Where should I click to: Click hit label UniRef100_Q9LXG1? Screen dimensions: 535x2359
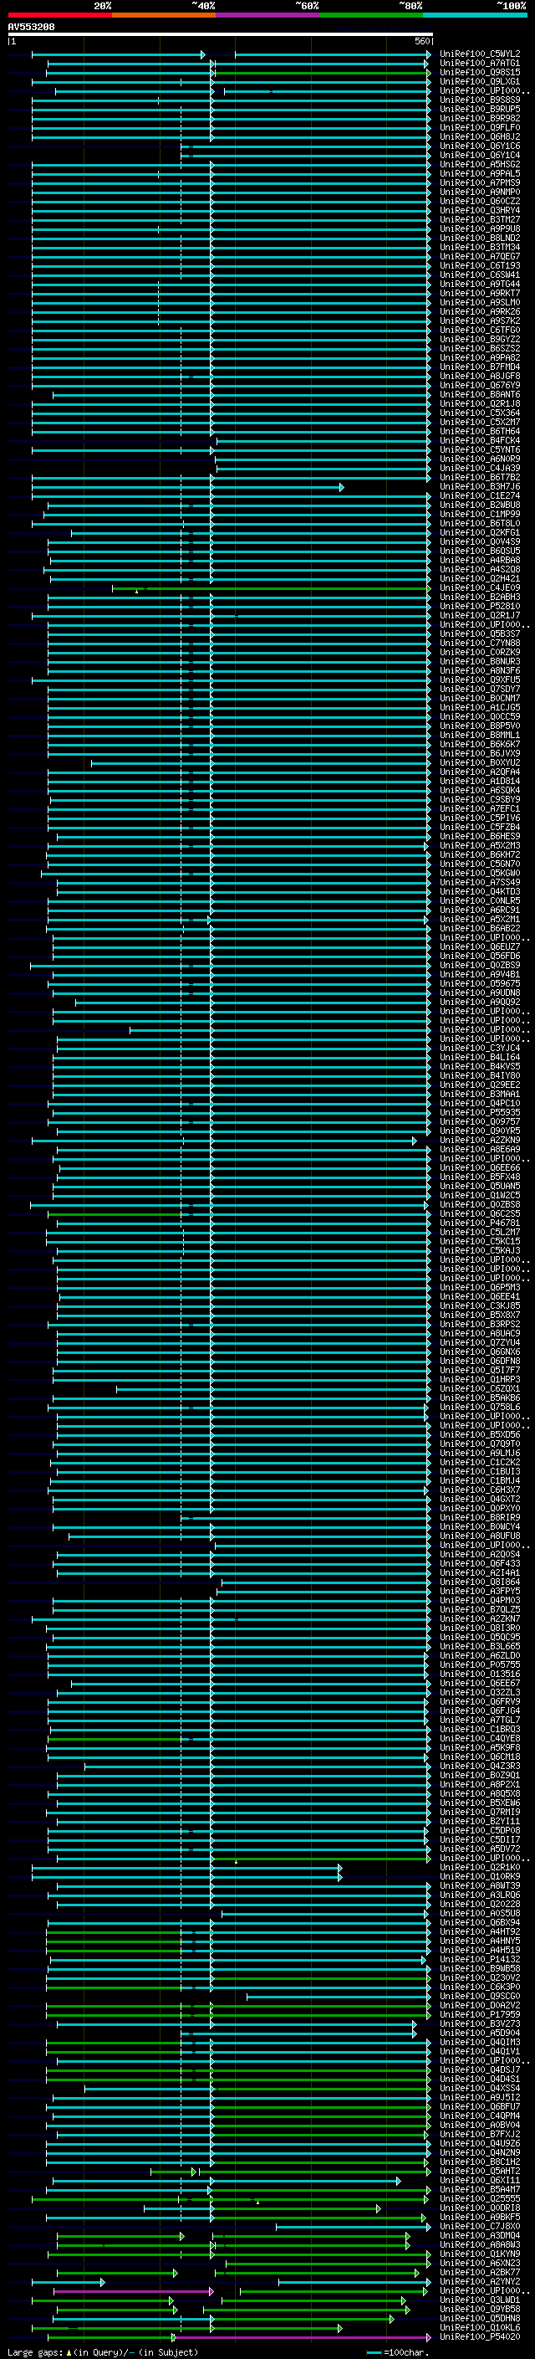[480, 81]
